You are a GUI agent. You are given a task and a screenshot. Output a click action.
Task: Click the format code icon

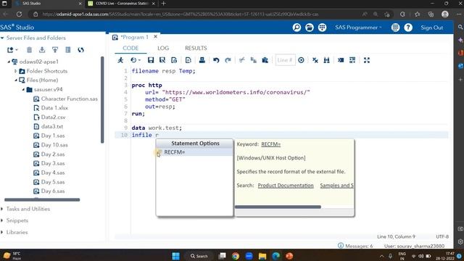coord(352,60)
